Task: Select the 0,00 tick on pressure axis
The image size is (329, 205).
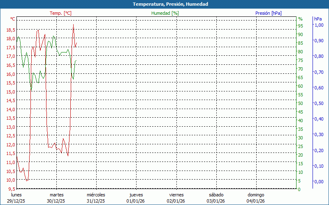Action: click(318, 182)
